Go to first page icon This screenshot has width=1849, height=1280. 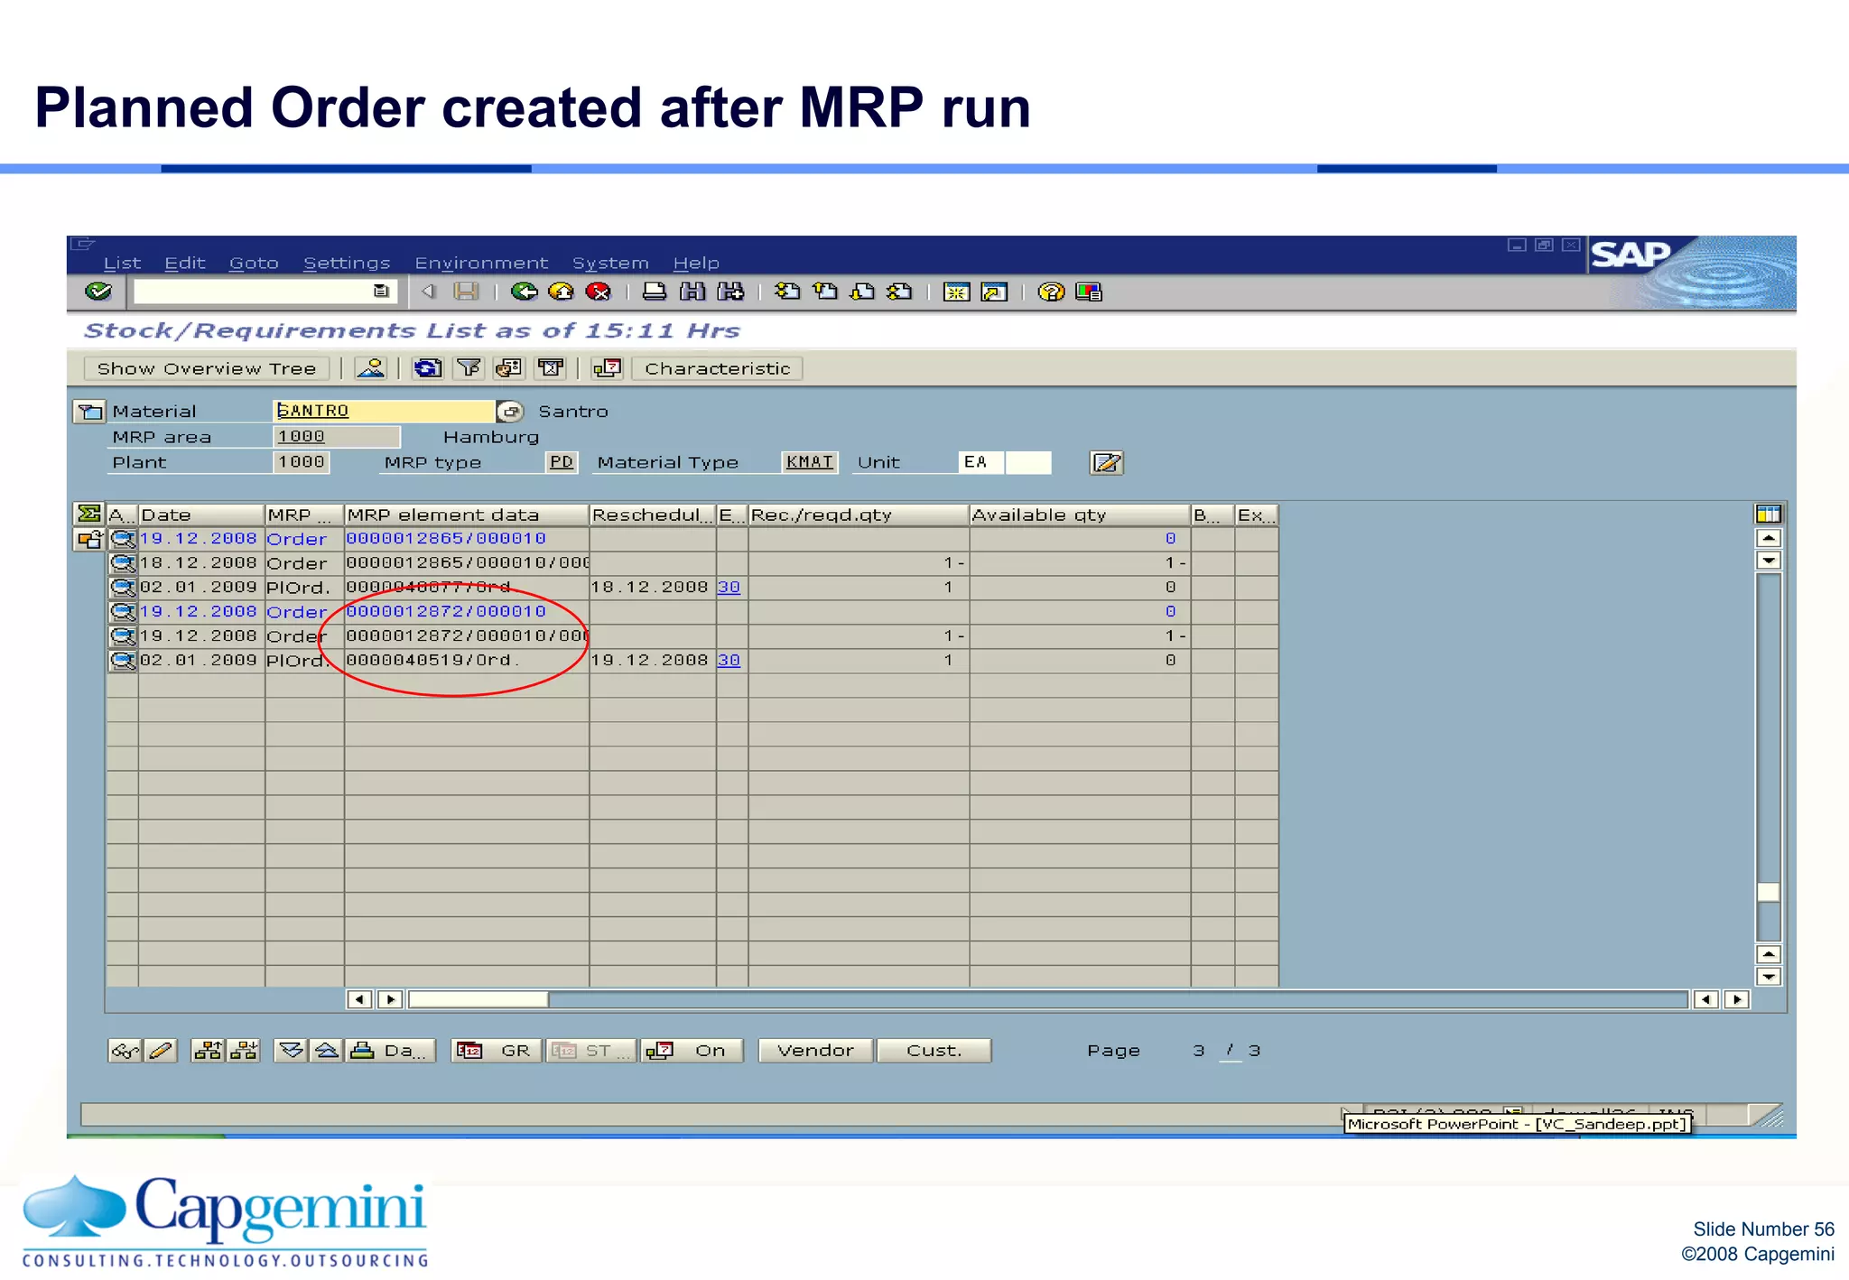coord(787,292)
